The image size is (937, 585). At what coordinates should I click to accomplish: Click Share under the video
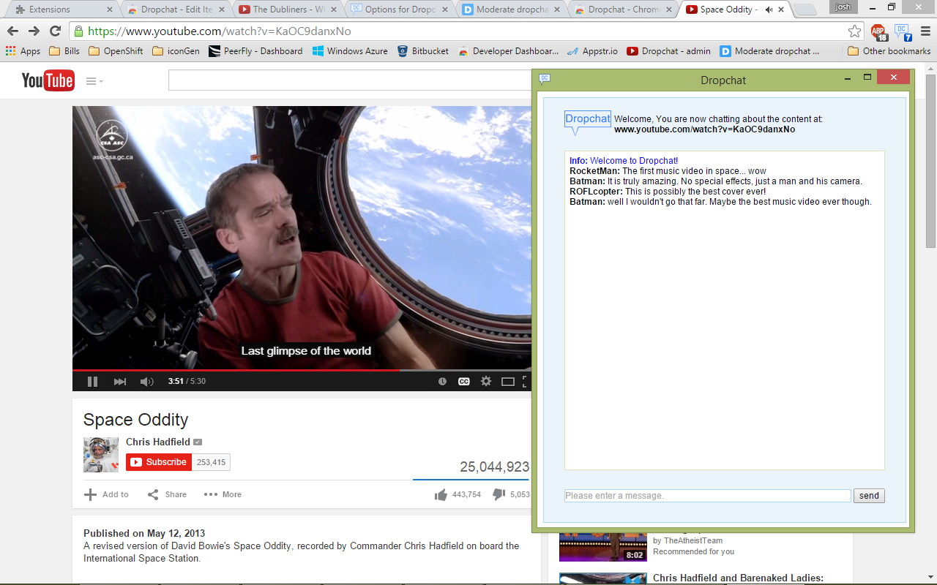[x=167, y=494]
